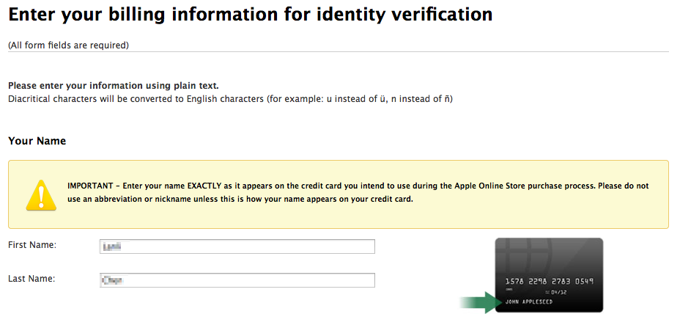The height and width of the screenshot is (325, 680).
Task: Click the globe emblem on the credit card
Action: pyautogui.click(x=523, y=252)
